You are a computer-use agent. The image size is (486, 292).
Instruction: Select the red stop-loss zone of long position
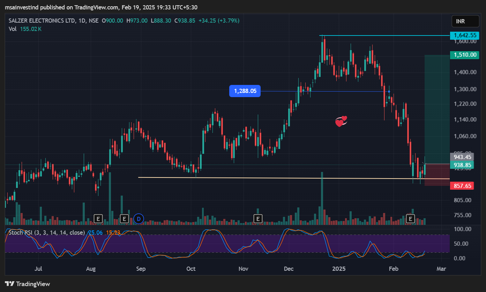[x=437, y=174]
